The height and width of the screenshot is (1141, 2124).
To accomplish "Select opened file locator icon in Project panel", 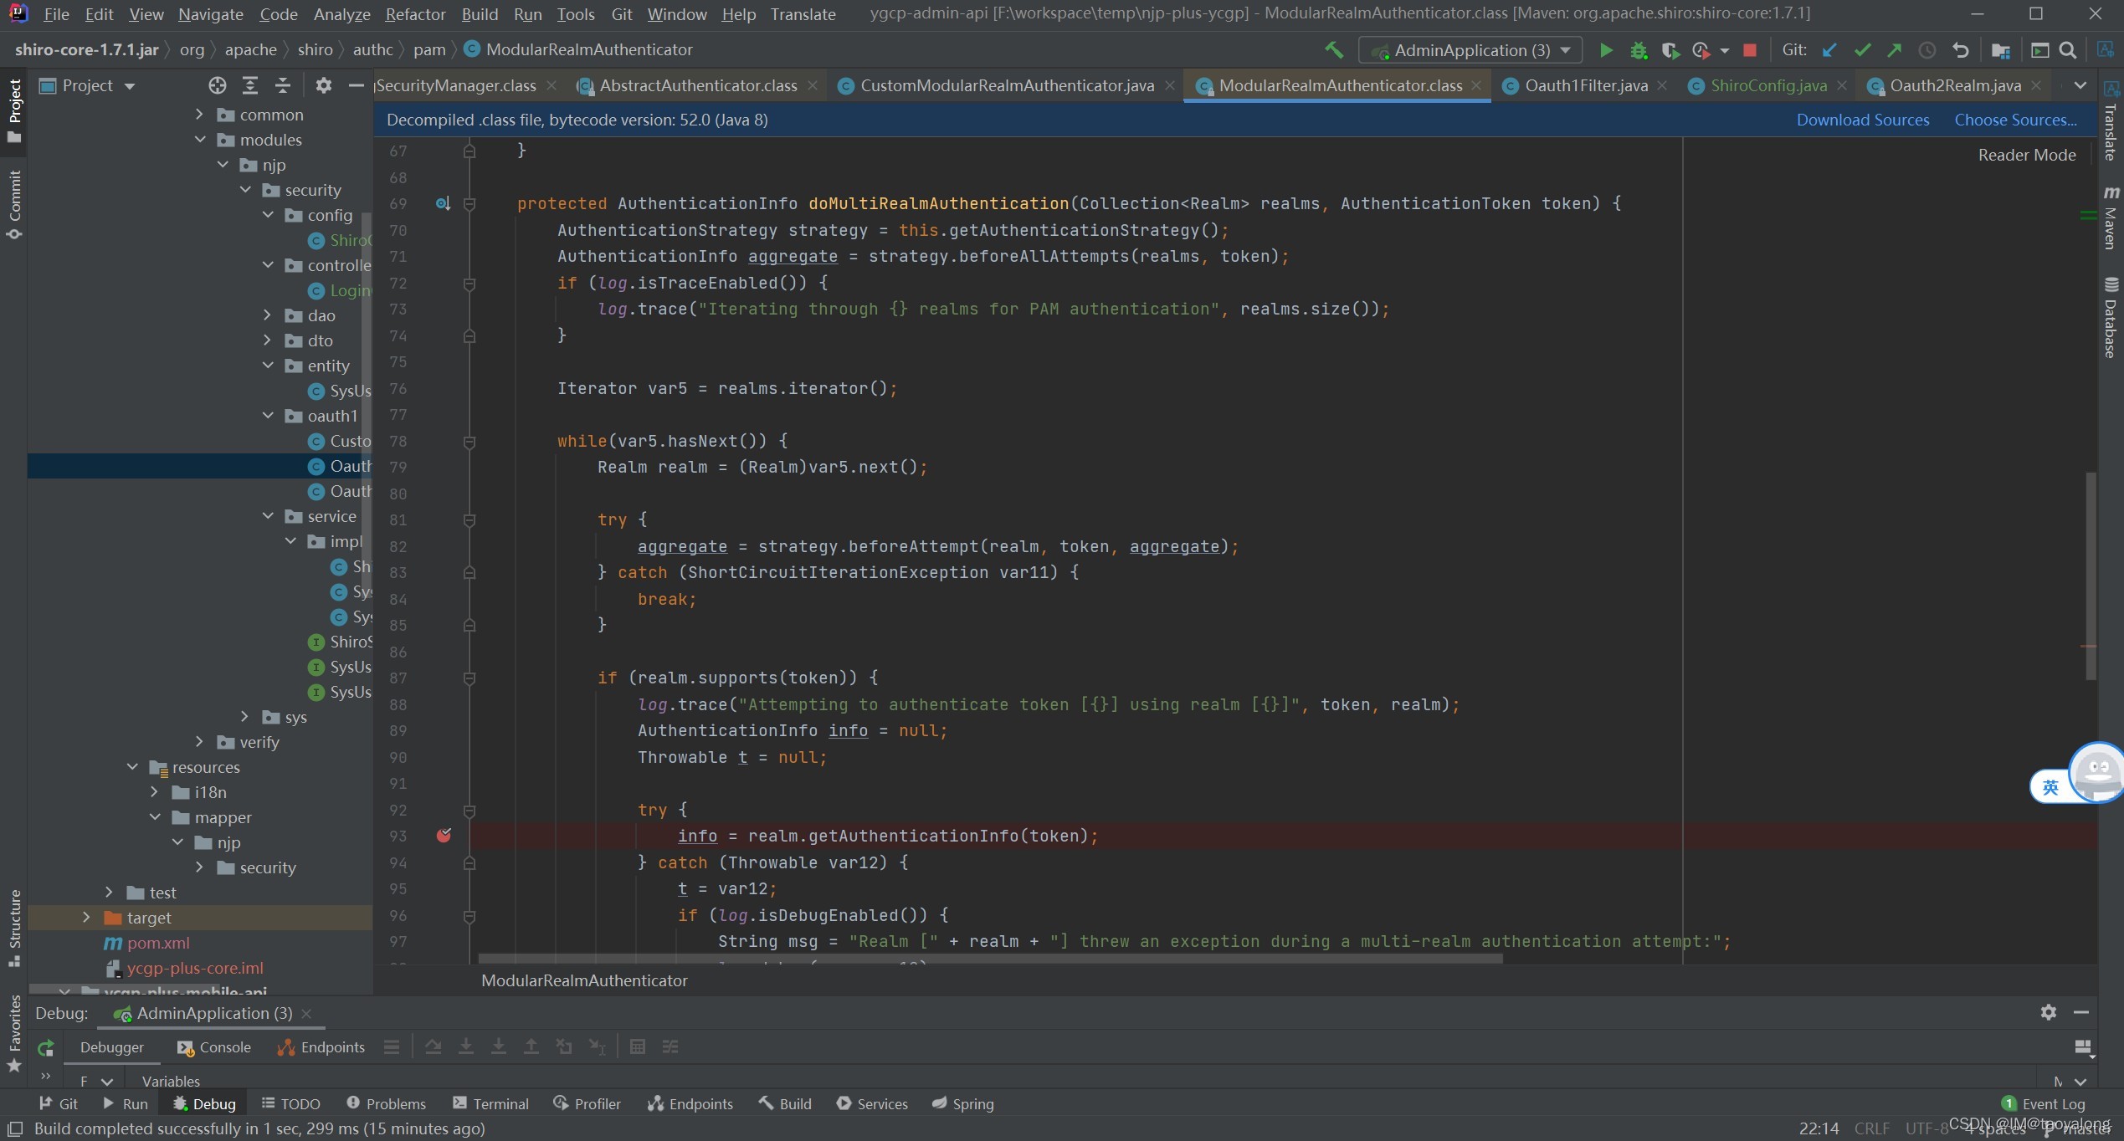I will (x=218, y=85).
